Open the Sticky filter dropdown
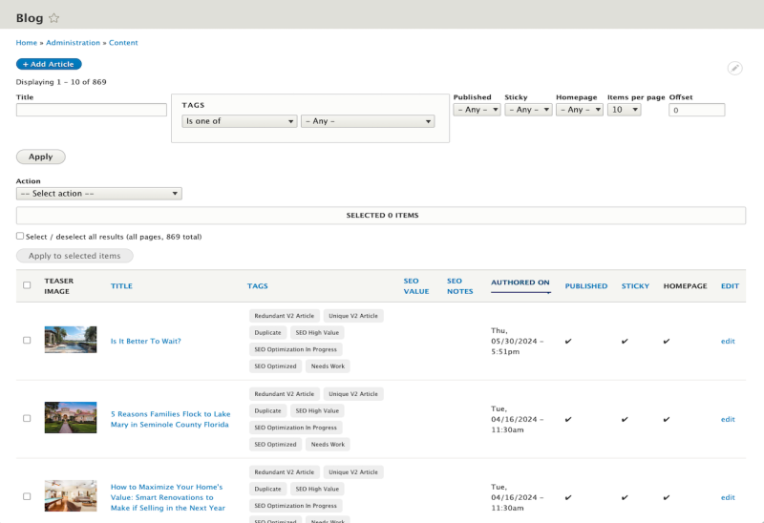This screenshot has width=764, height=523. [x=528, y=110]
